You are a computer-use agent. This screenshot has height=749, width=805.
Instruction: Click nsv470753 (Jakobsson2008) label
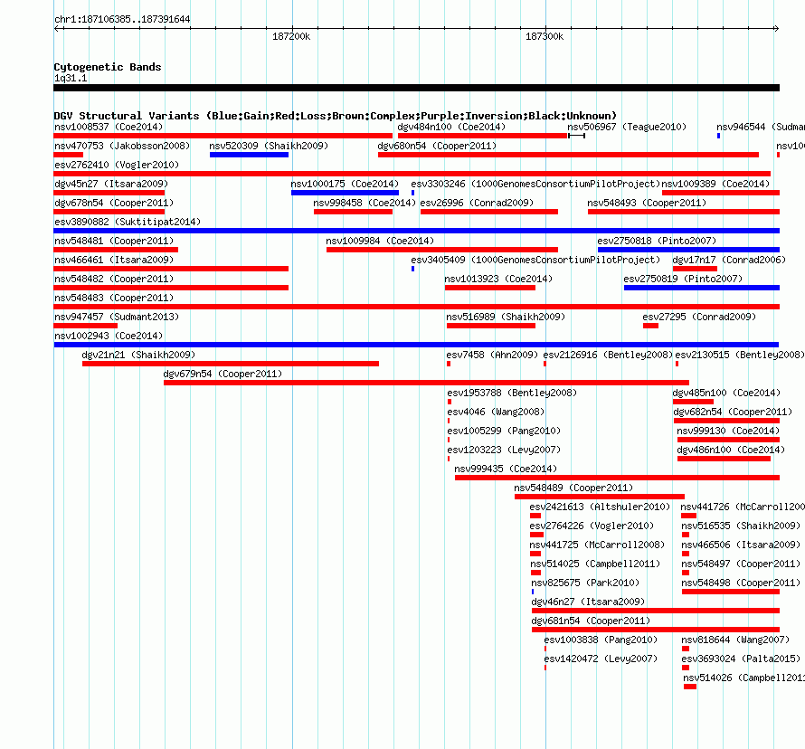(122, 146)
